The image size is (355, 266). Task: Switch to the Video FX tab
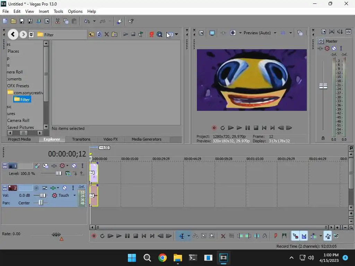coord(111,139)
